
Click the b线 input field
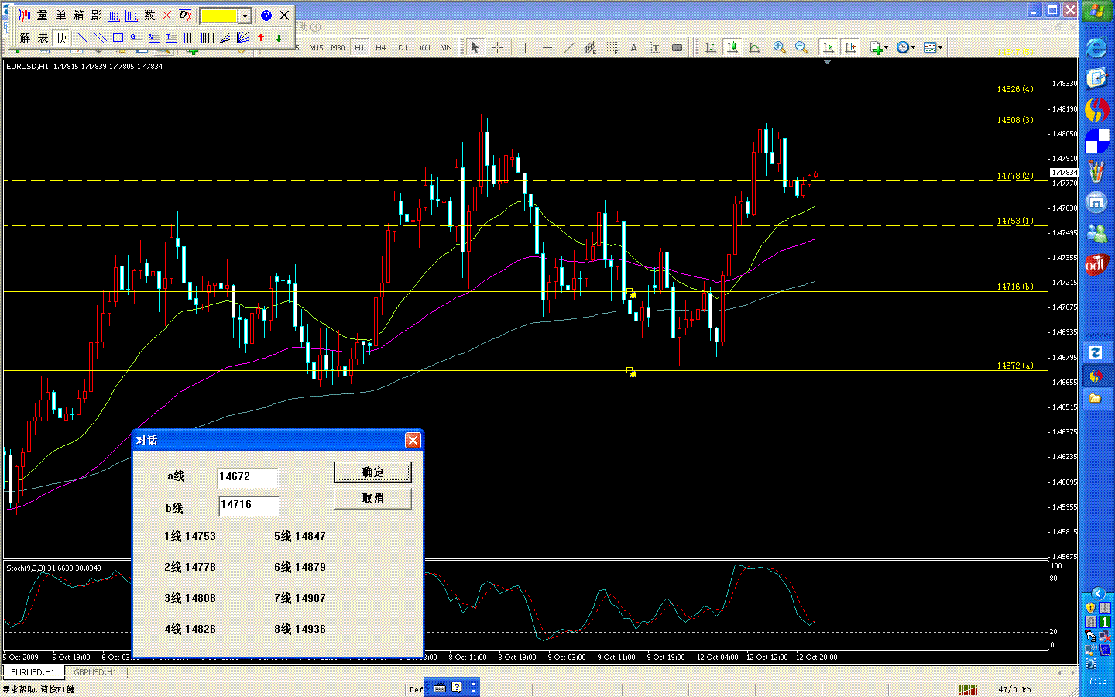click(248, 506)
